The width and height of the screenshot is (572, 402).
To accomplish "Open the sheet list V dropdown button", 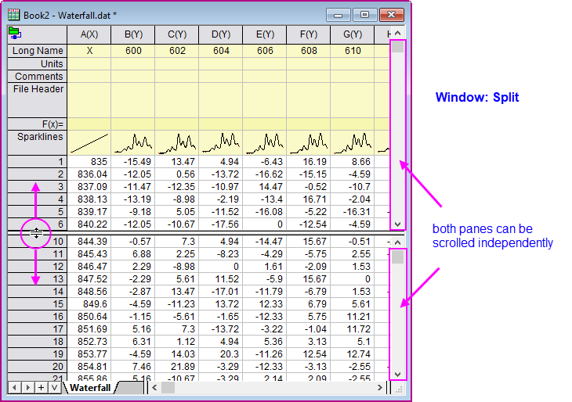I will tap(53, 387).
